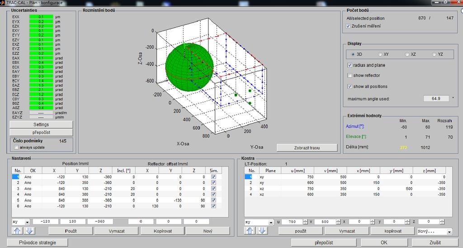Toggle Sim. checkbox for position row 3
This screenshot has height=248, width=463.
[x=213, y=188]
